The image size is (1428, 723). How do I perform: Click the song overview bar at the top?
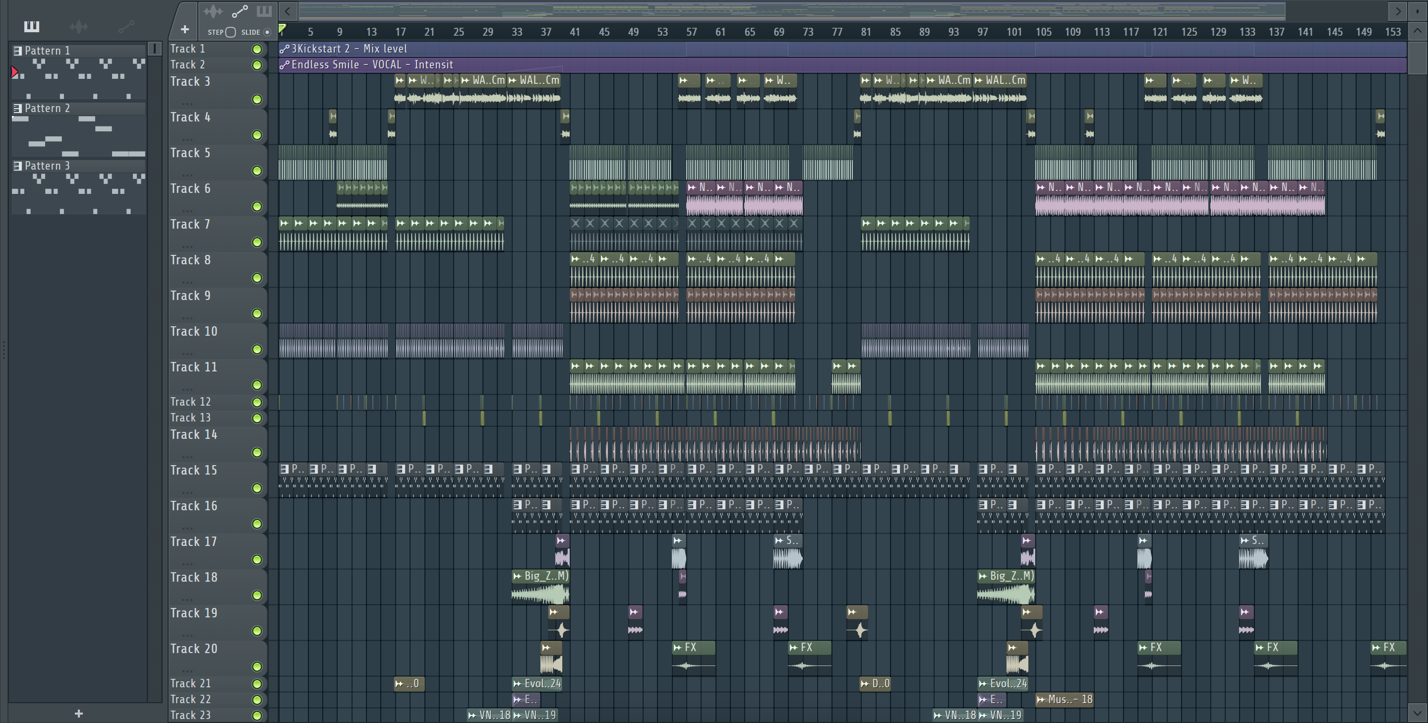click(x=792, y=11)
